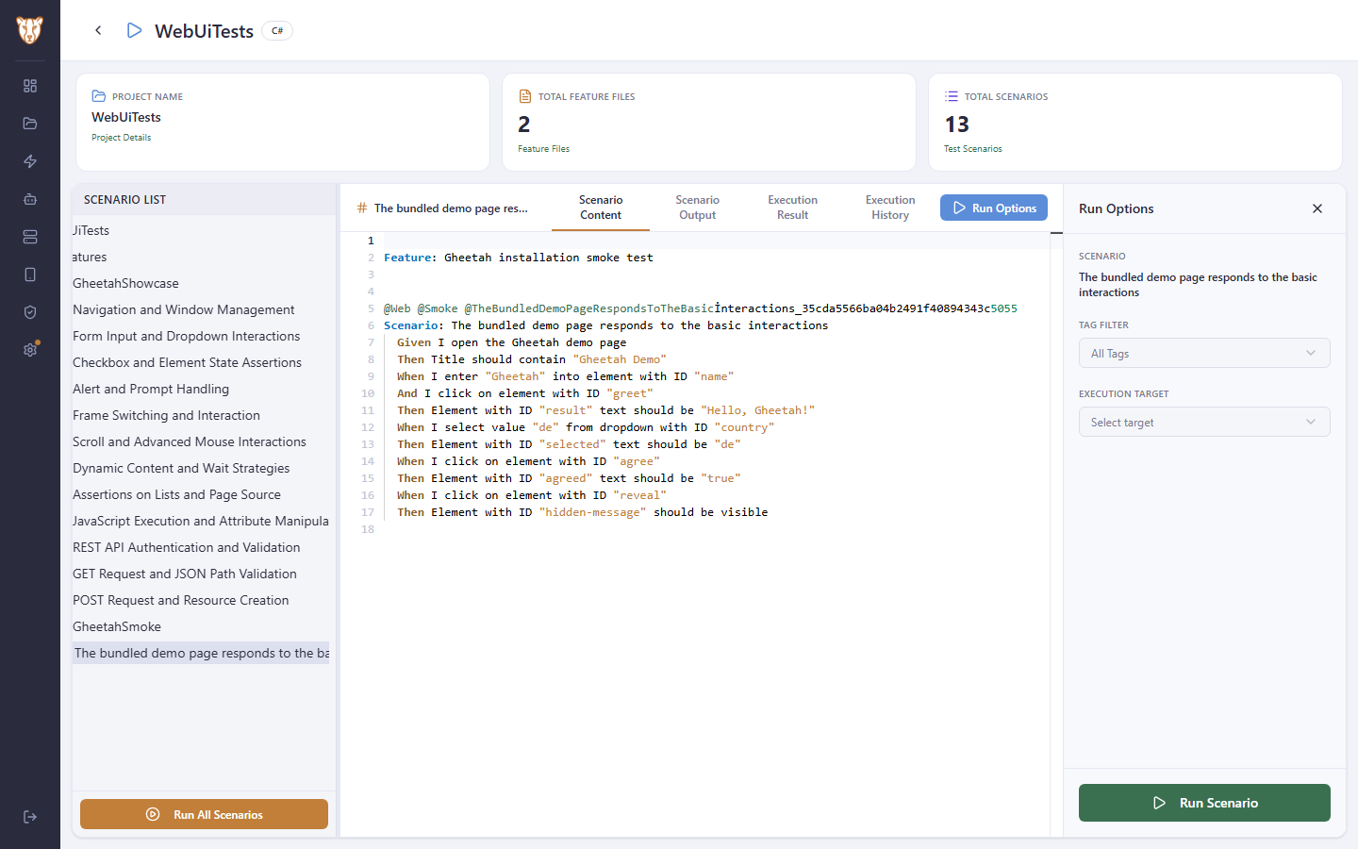Click the @Web @Smoke tag line
This screenshot has width=1358, height=849.
pyautogui.click(x=701, y=308)
